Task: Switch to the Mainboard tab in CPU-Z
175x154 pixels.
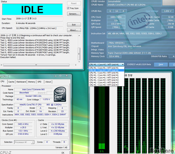Action: (21, 82)
